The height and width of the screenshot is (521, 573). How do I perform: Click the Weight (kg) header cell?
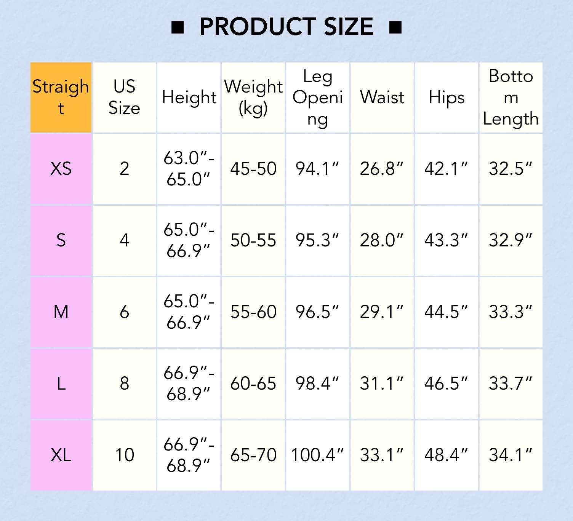(x=253, y=97)
